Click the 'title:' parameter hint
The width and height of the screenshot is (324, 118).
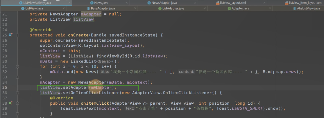104,72
